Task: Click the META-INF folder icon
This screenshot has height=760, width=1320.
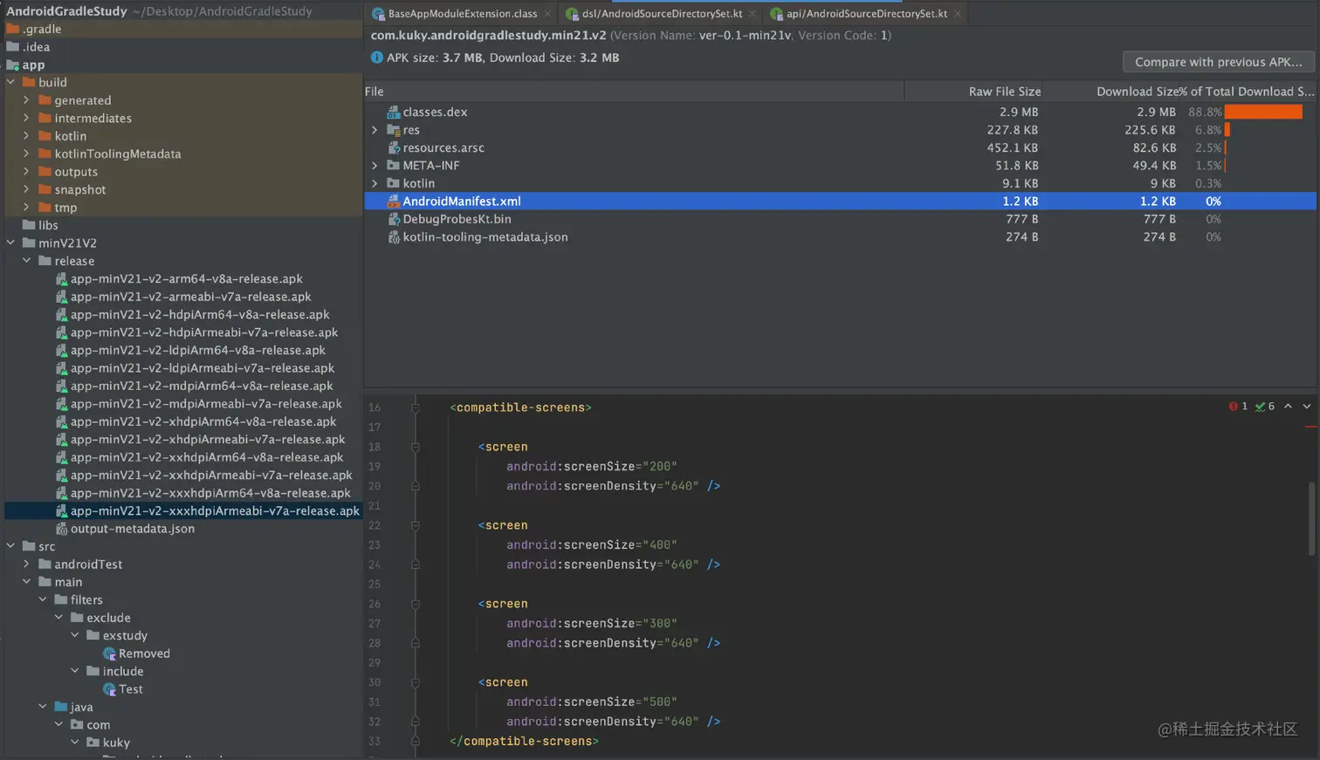Action: pyautogui.click(x=394, y=166)
